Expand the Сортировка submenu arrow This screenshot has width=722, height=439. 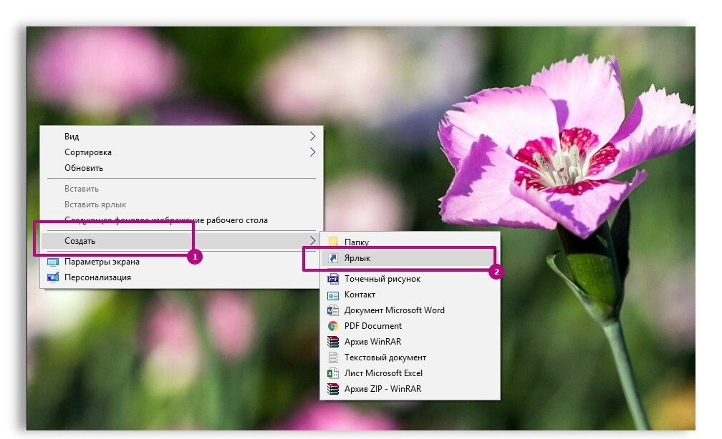312,152
